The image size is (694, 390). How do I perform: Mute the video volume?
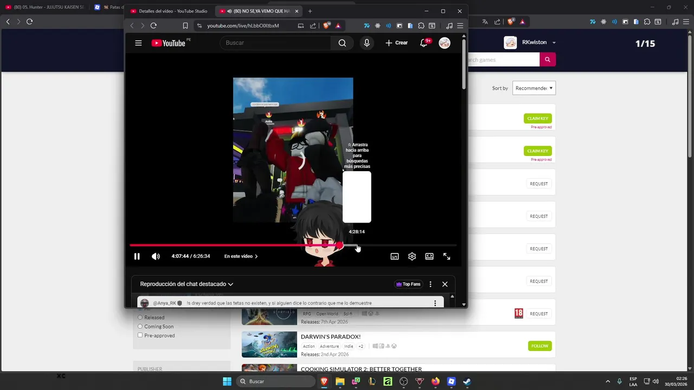(156, 256)
